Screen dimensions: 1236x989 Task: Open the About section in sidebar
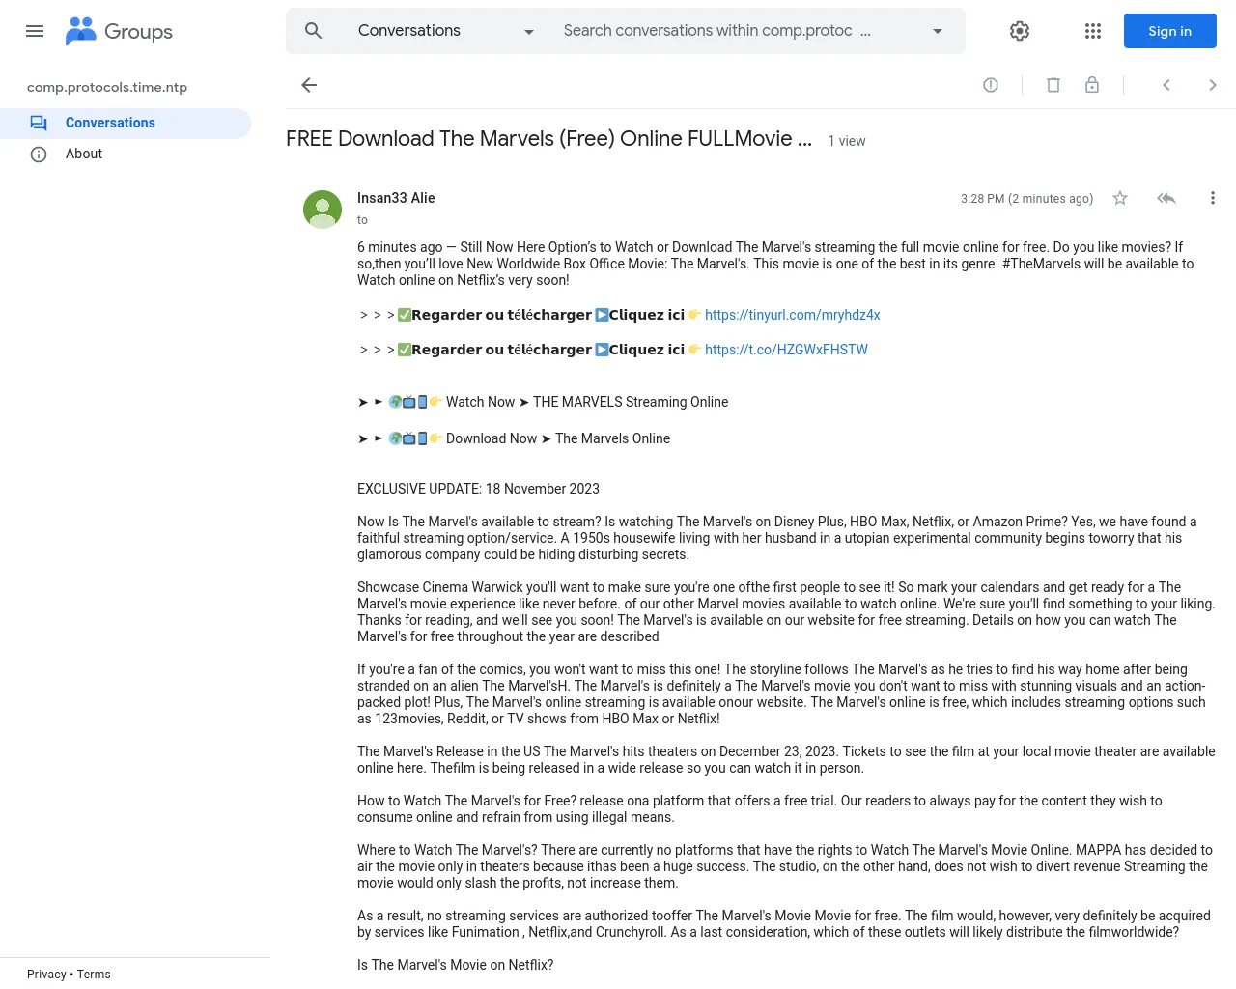[84, 154]
